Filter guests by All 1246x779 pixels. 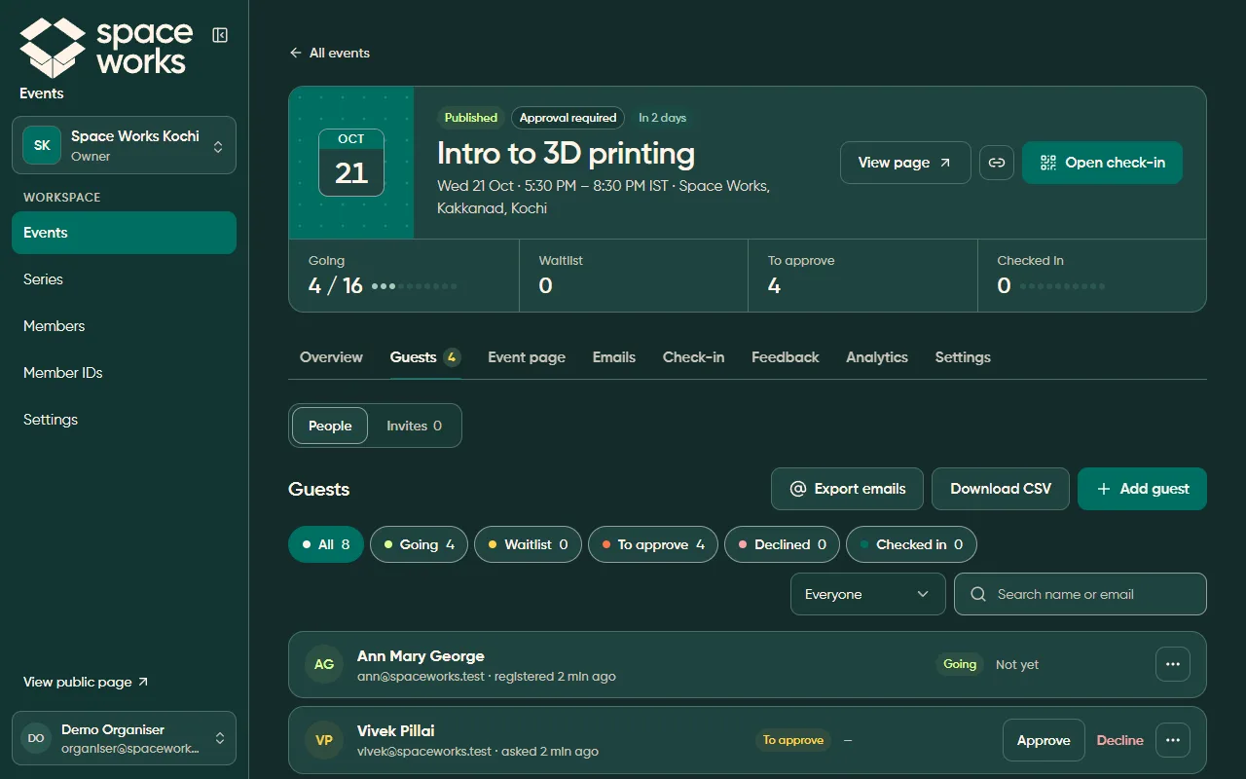(326, 544)
